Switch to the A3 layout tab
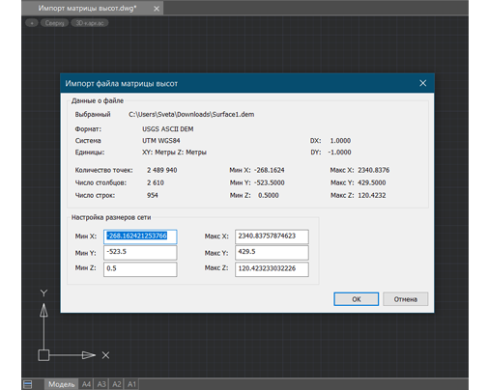This screenshot has width=488, height=390. [x=101, y=384]
